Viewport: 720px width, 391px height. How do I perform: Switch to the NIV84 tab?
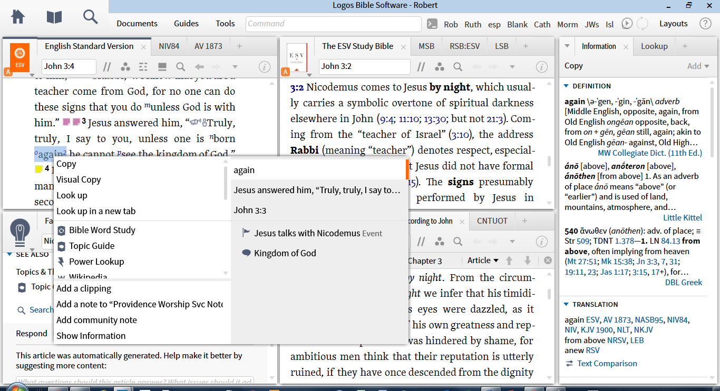pyautogui.click(x=169, y=46)
